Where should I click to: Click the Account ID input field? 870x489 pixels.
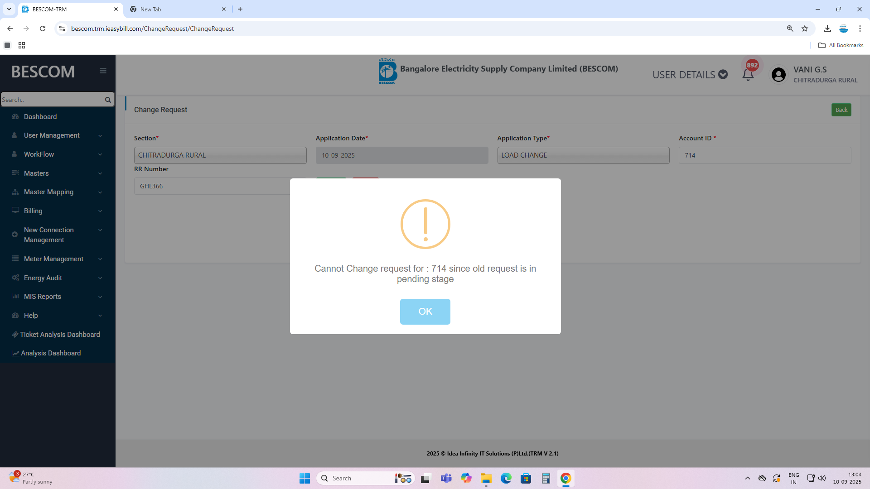coord(764,155)
